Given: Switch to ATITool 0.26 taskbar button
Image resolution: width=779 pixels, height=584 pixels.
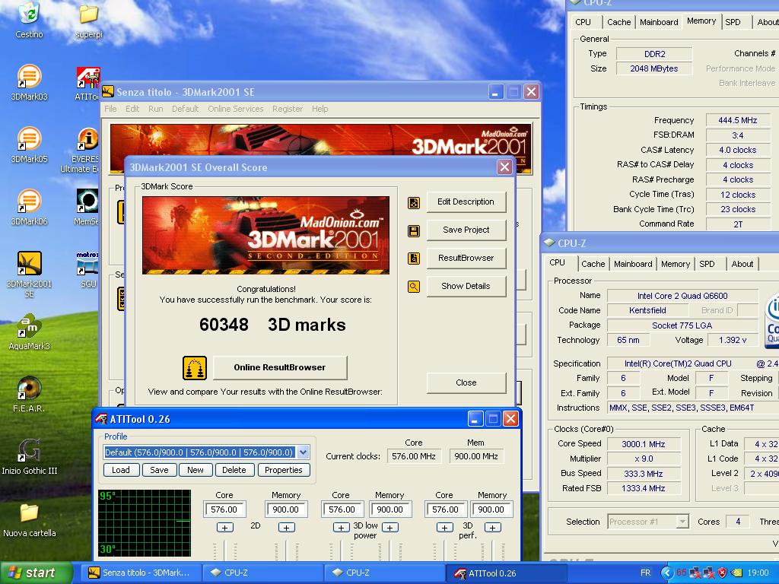Looking at the screenshot, I should (506, 573).
